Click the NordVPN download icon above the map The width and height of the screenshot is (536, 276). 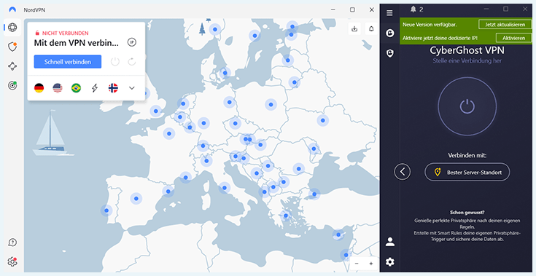(x=354, y=28)
